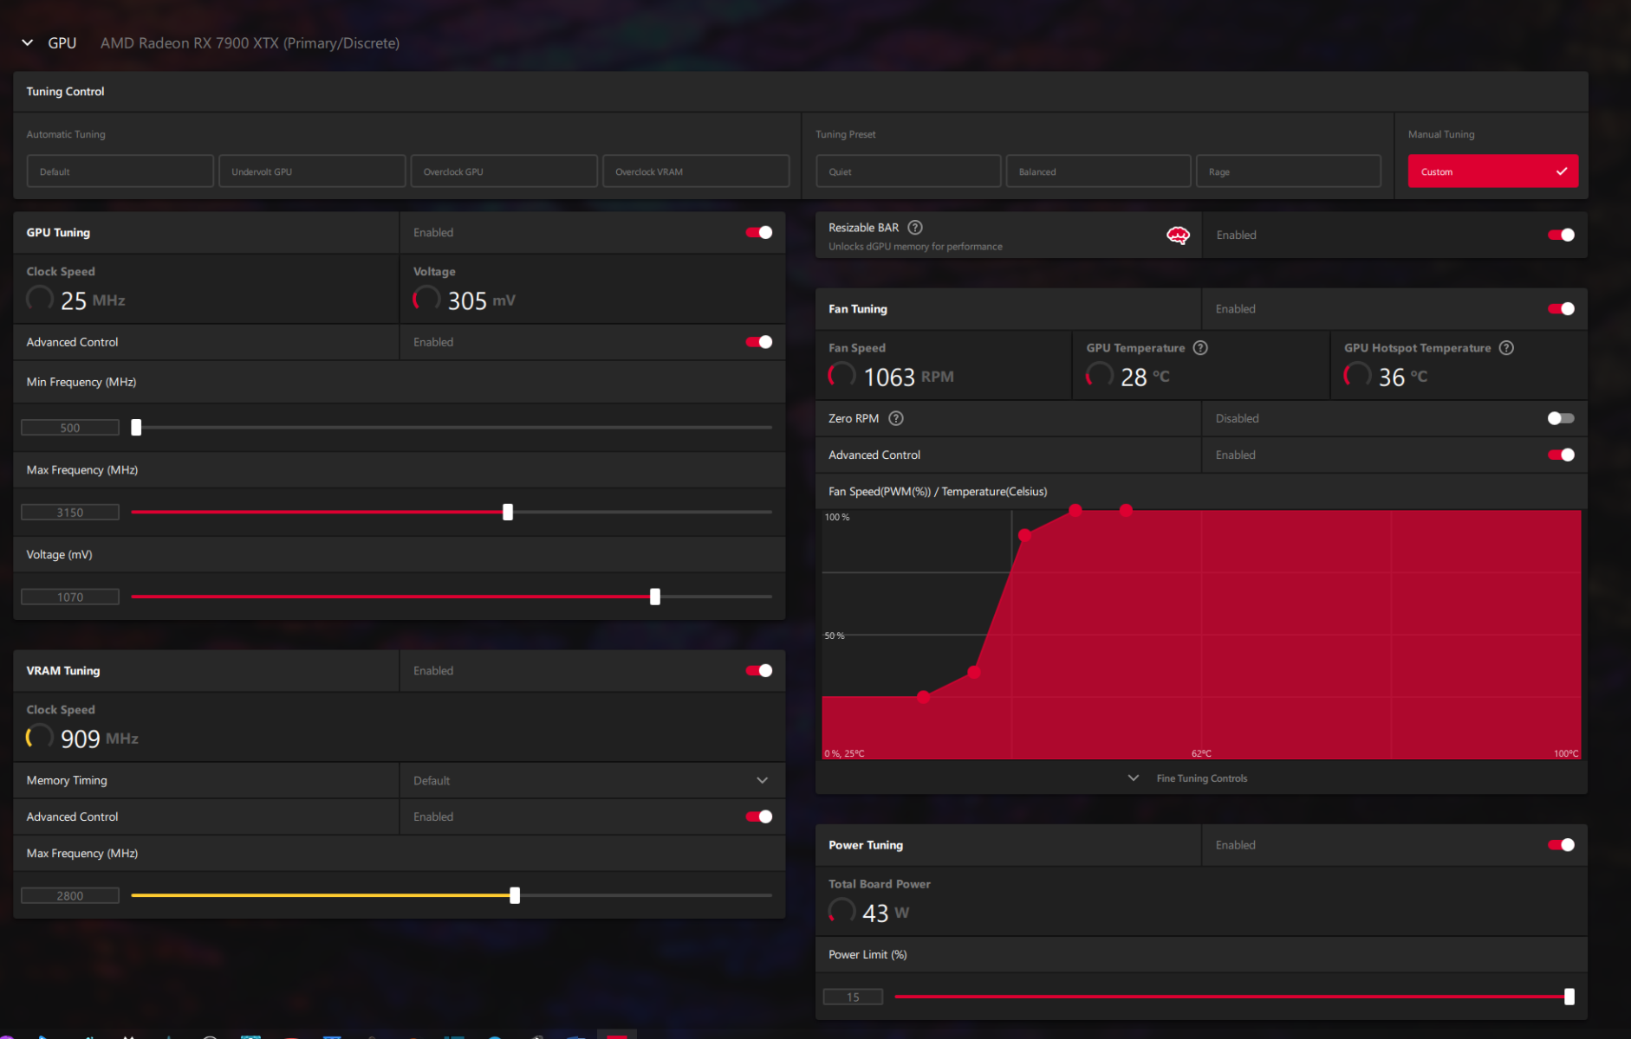The image size is (1631, 1039).
Task: Select the rightmost fan curve point
Action: click(1126, 511)
